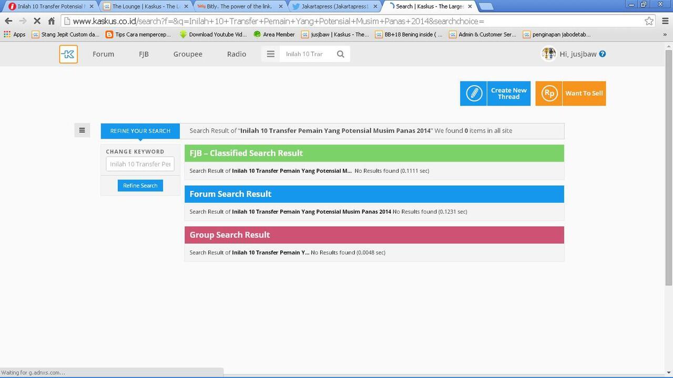Open the Area Member bookmark
The height and width of the screenshot is (378, 673).
274,35
